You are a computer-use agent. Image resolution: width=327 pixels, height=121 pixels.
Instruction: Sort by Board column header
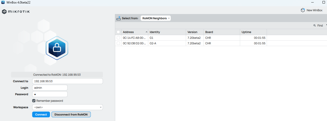tap(222, 32)
